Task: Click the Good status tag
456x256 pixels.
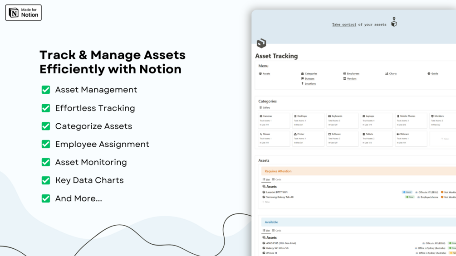Action: tap(407, 192)
